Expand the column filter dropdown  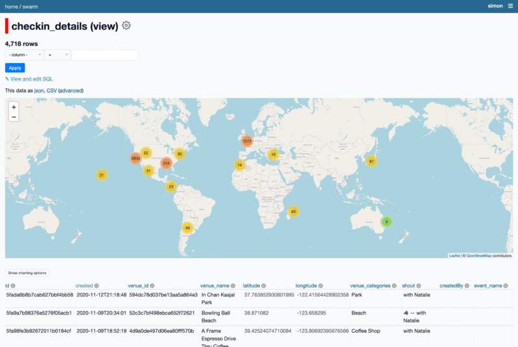[x=24, y=55]
